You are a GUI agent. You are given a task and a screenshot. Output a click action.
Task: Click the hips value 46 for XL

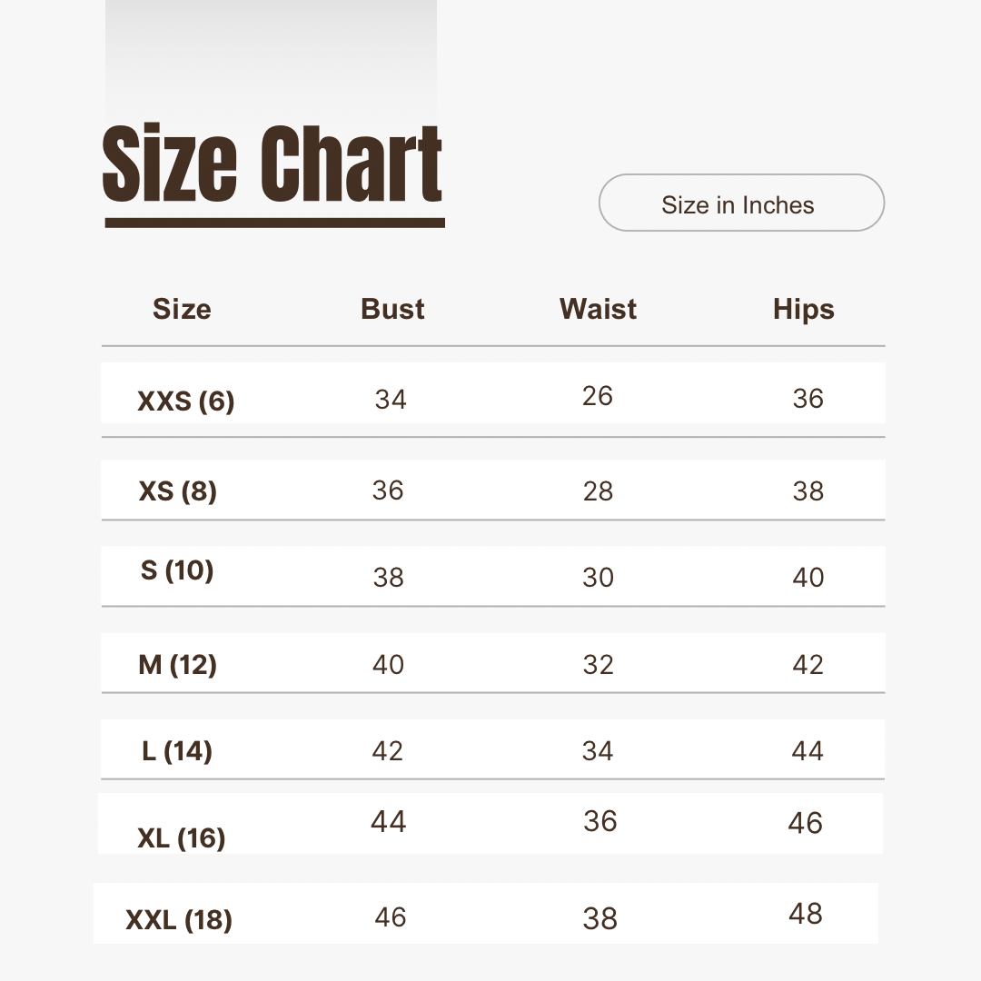(805, 823)
